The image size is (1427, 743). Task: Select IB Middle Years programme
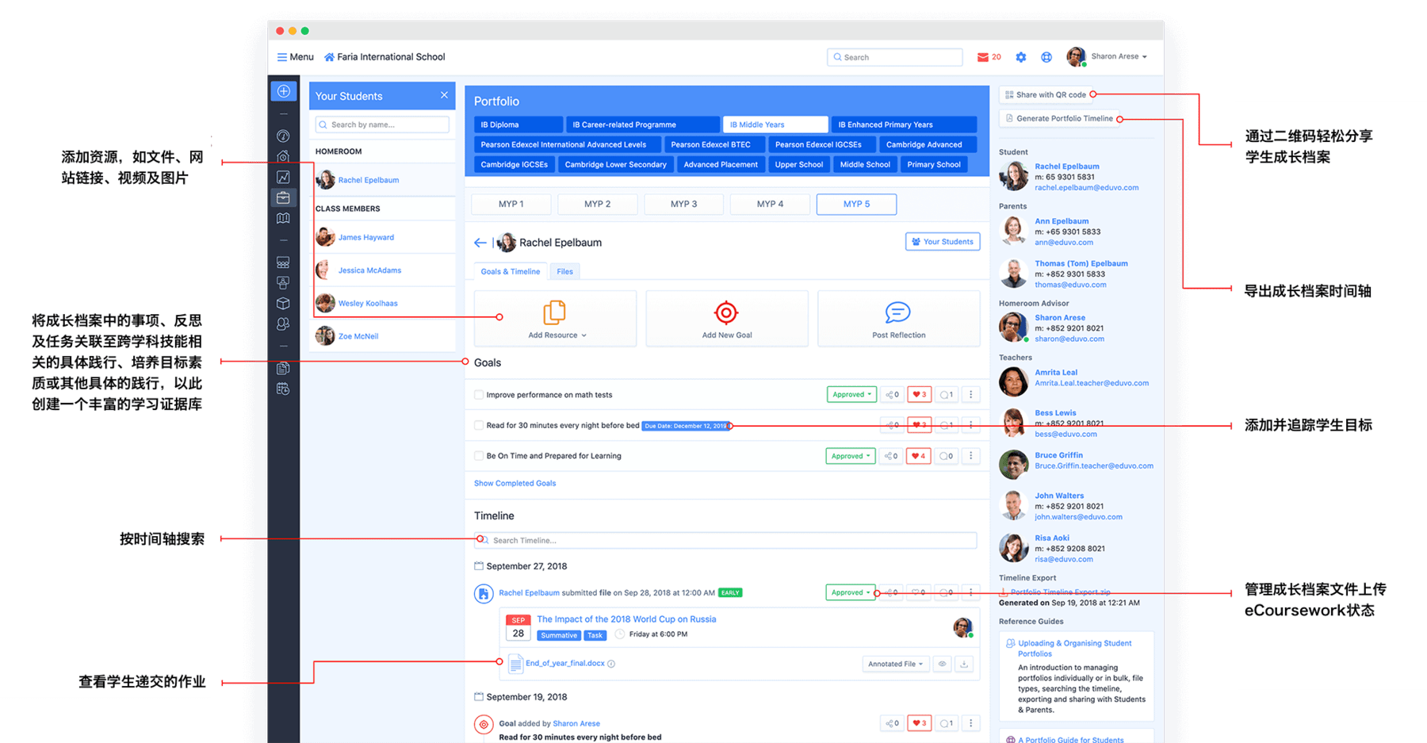coord(775,124)
